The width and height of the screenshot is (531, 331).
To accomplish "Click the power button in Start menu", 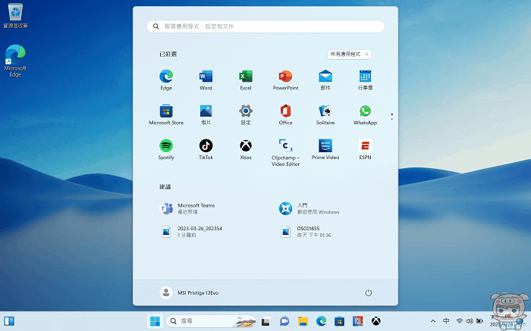I will click(x=368, y=293).
